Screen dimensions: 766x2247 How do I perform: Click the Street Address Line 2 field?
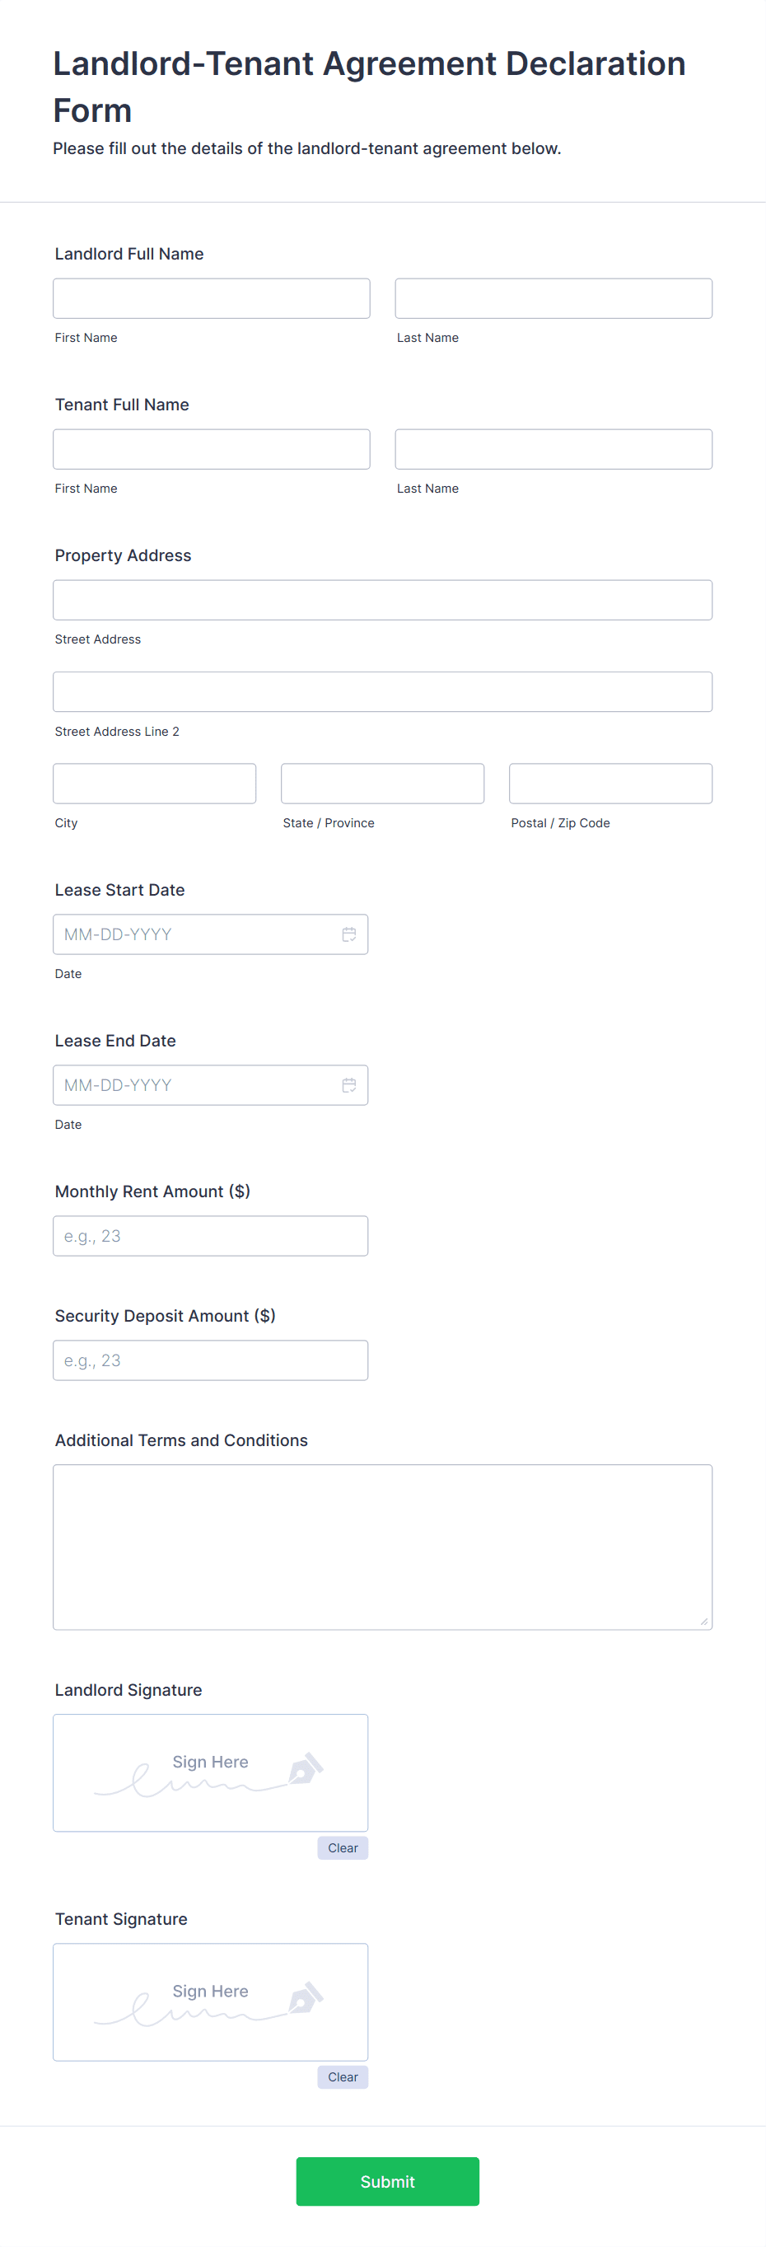(x=382, y=690)
